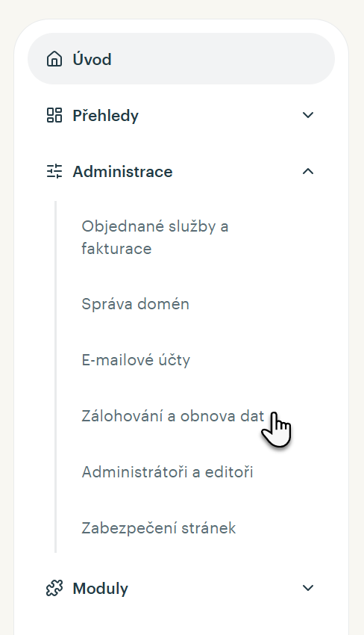Click the word fakturace in the submenu
The image size is (364, 635).
116,248
